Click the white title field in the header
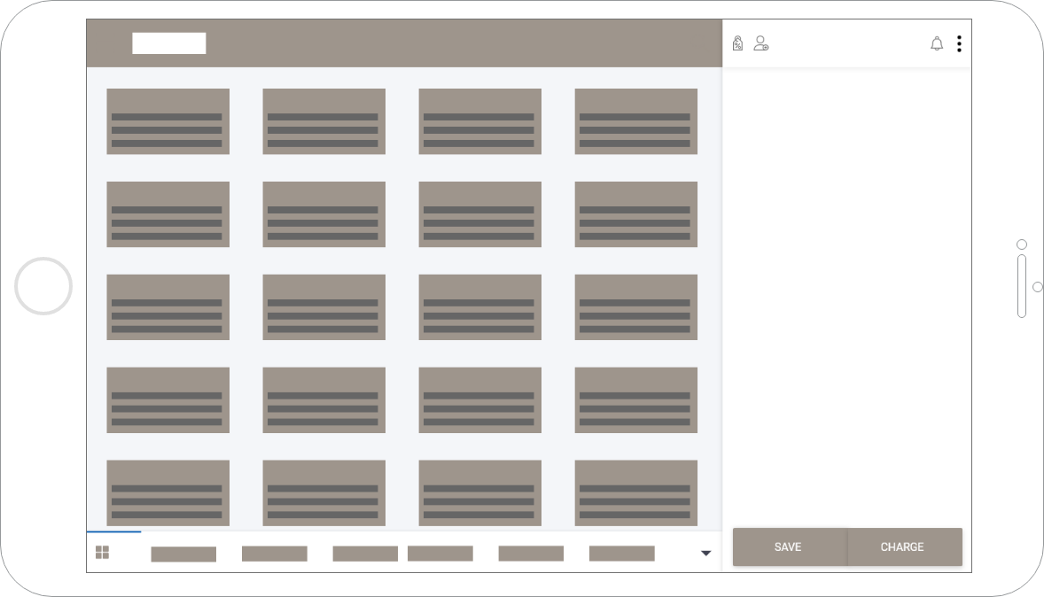The height and width of the screenshot is (597, 1044). [169, 43]
